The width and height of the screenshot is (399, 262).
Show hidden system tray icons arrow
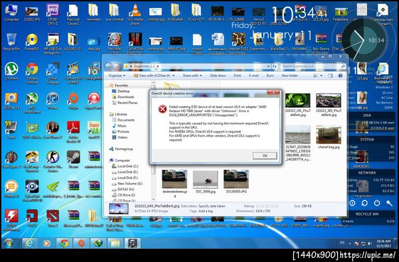350,243
